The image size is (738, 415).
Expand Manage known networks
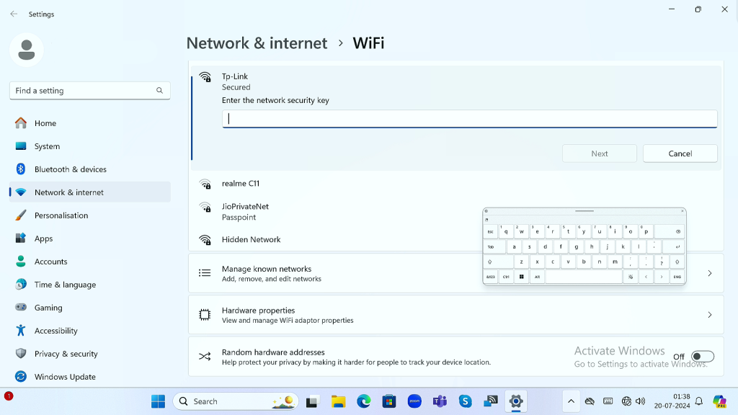point(709,273)
